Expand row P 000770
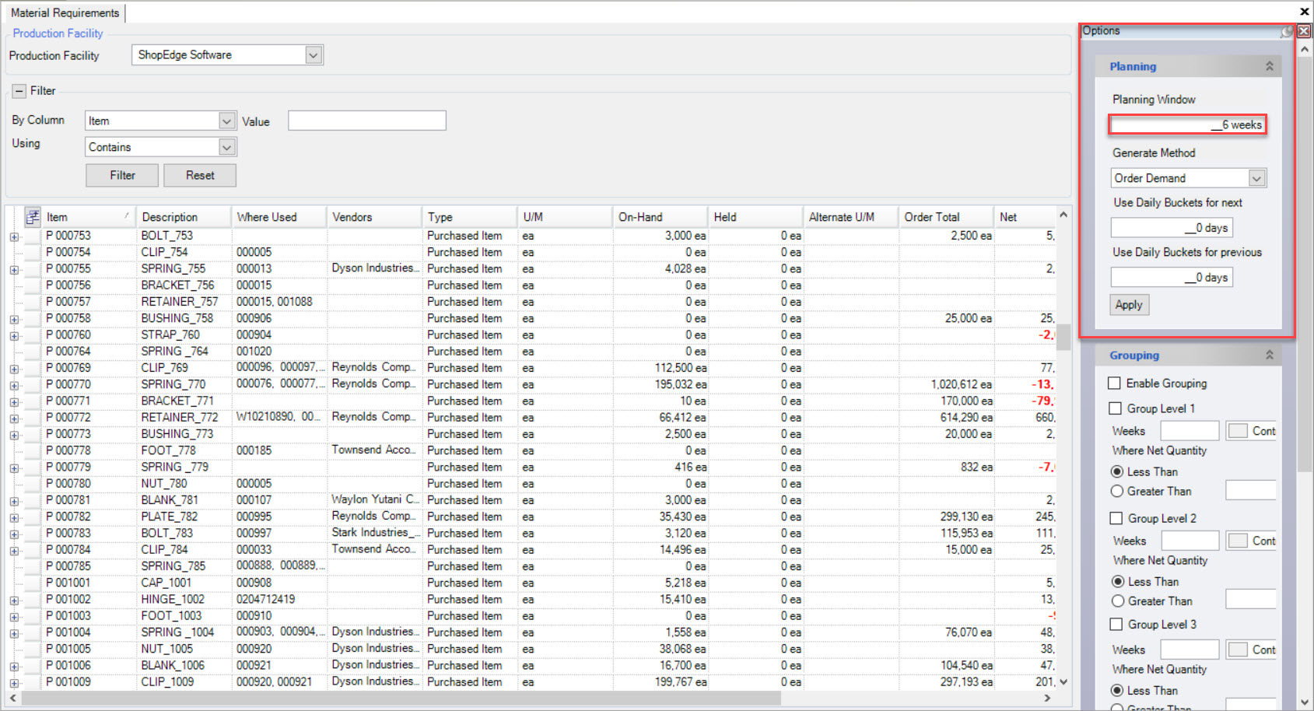The width and height of the screenshot is (1314, 711). point(14,386)
